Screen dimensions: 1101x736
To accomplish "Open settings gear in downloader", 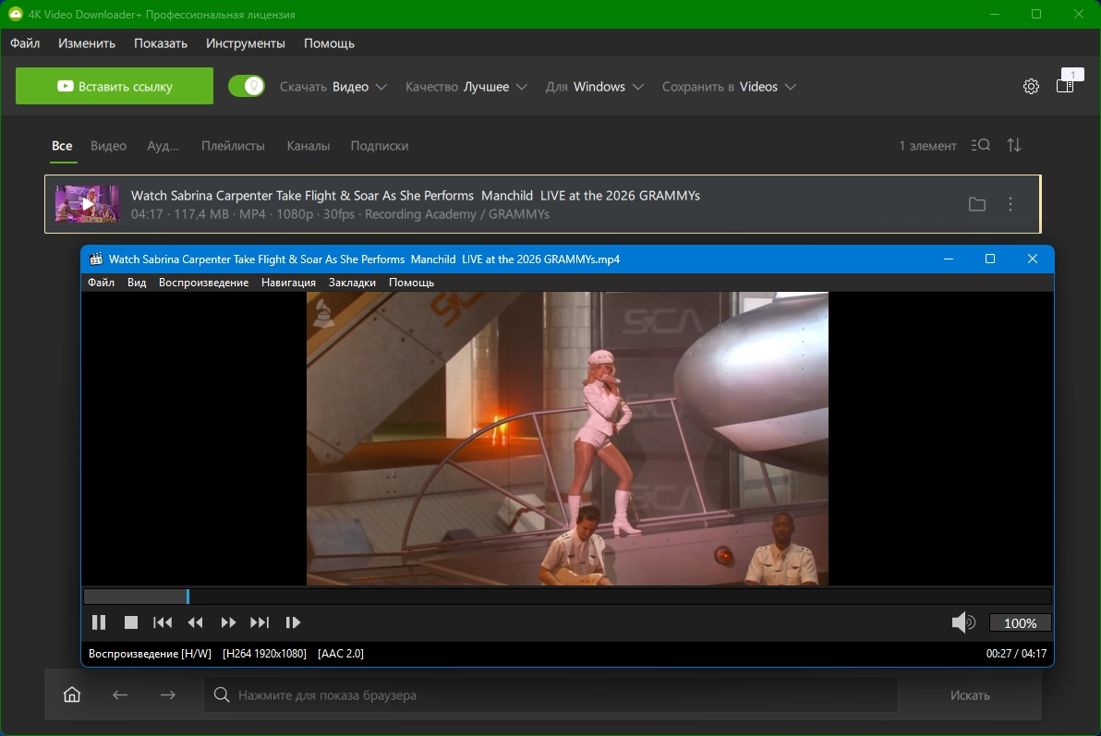I will click(x=1031, y=87).
